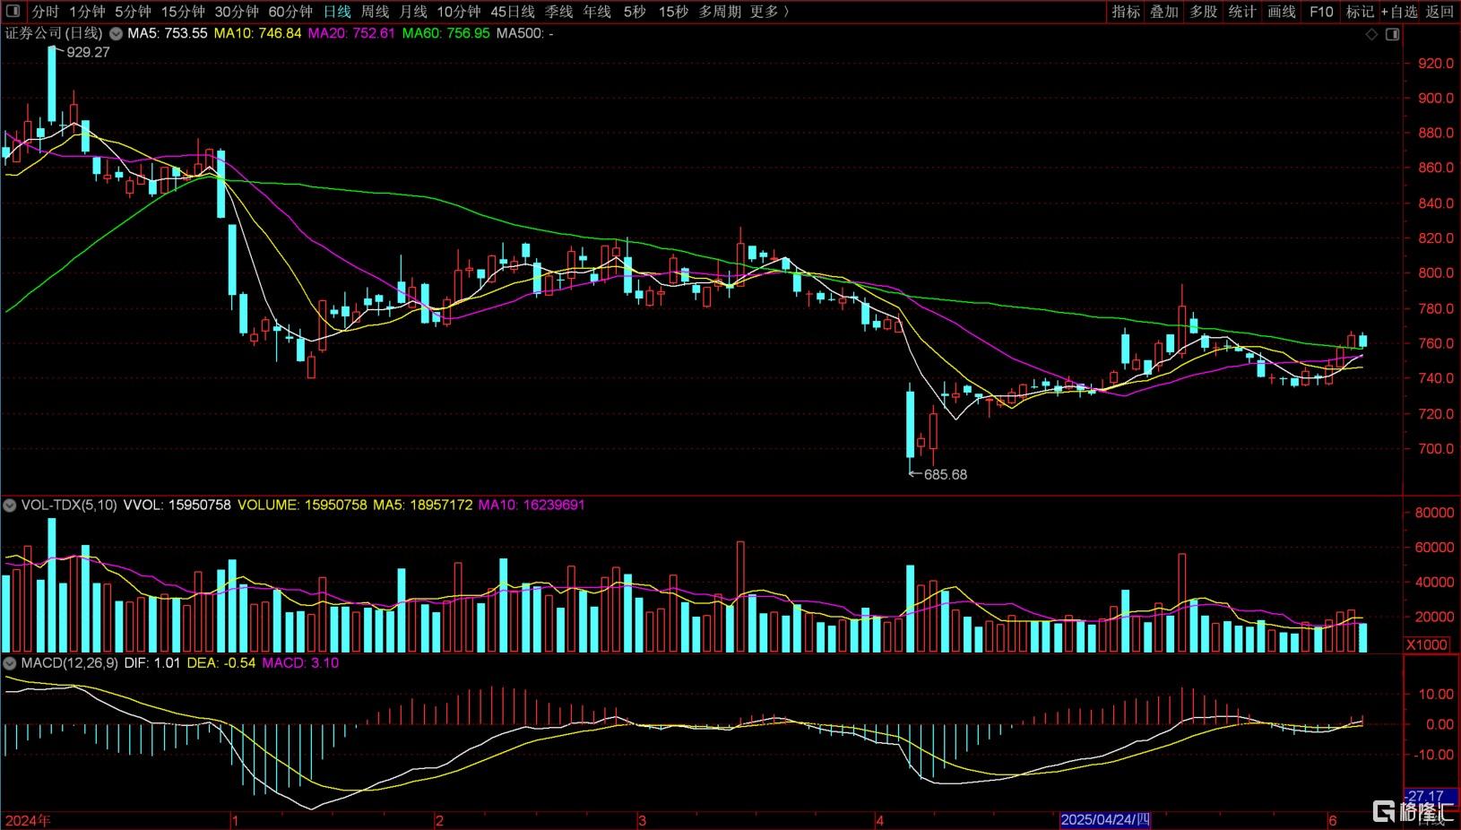Switch to the 10分钟 period tab
Viewport: 1461px width, 830px height.
[459, 12]
